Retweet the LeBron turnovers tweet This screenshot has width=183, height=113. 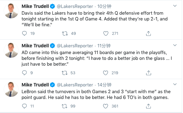(x=64, y=106)
